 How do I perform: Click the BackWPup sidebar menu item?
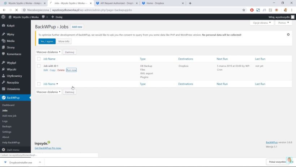[x=15, y=97]
